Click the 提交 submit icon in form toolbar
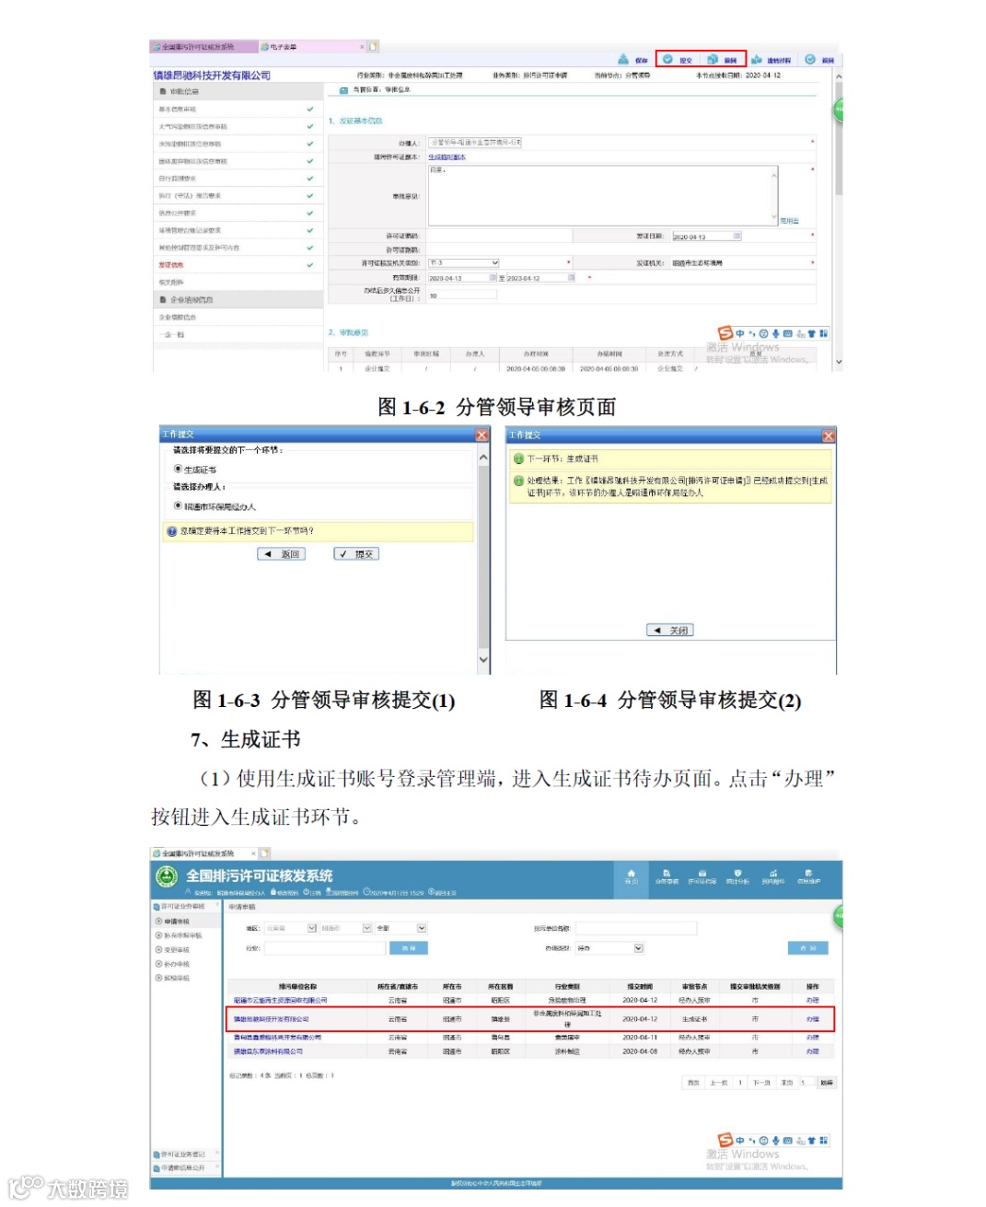 668,59
